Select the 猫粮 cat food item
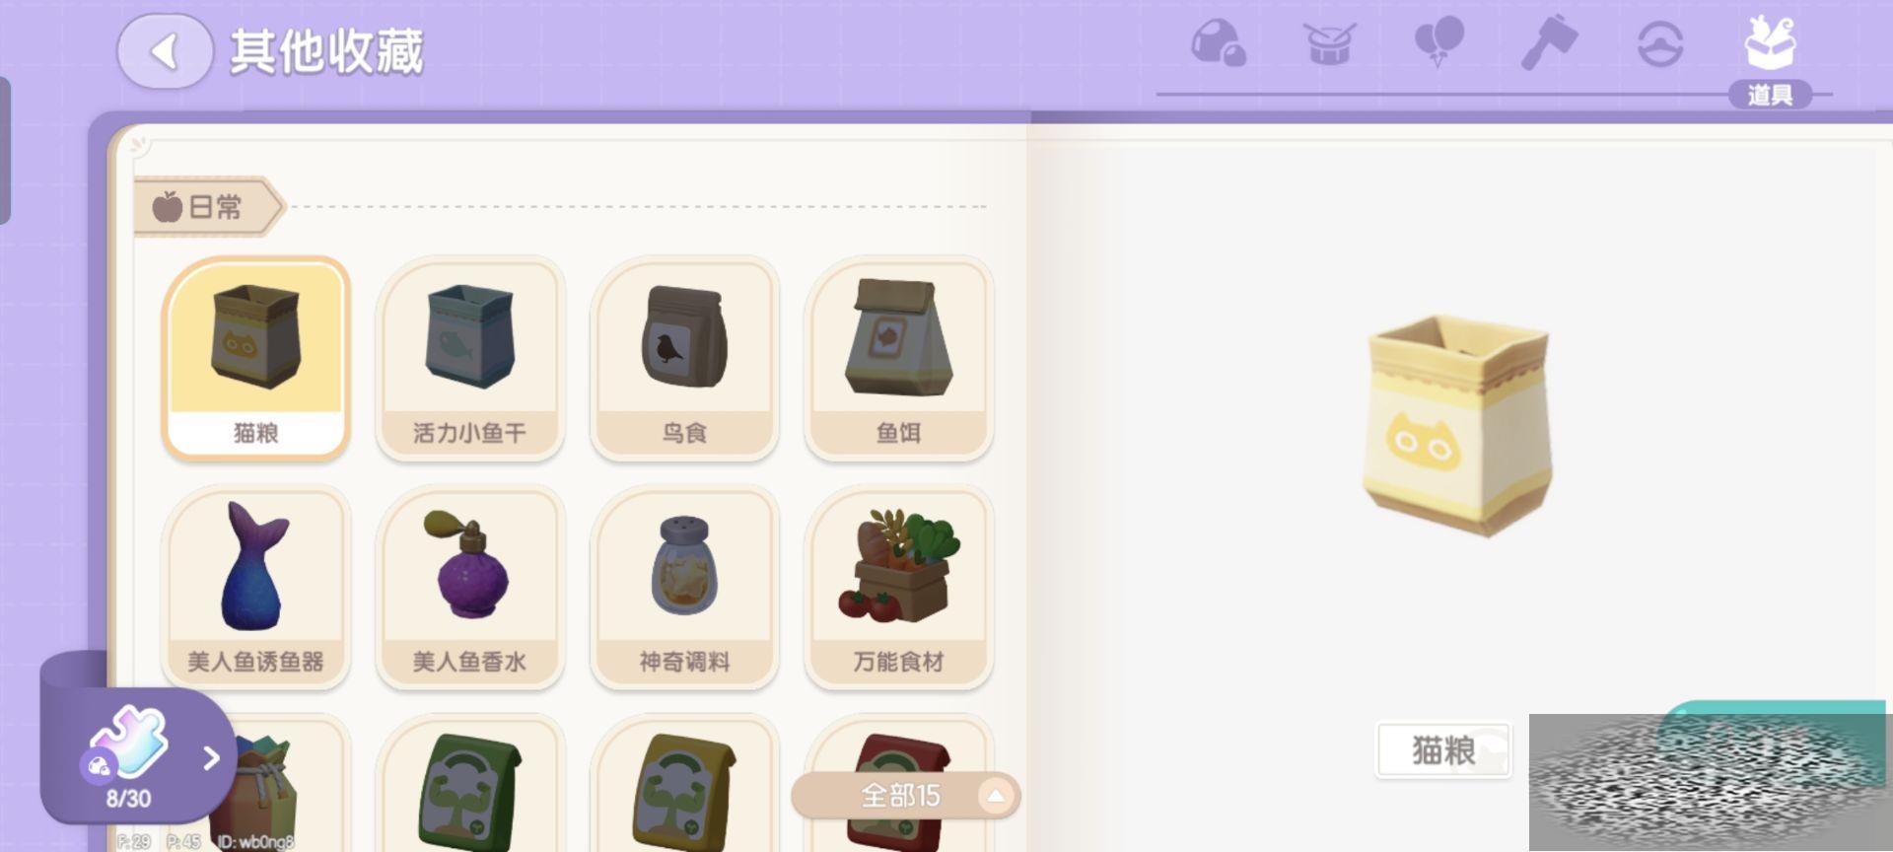The image size is (1893, 852). coord(255,359)
